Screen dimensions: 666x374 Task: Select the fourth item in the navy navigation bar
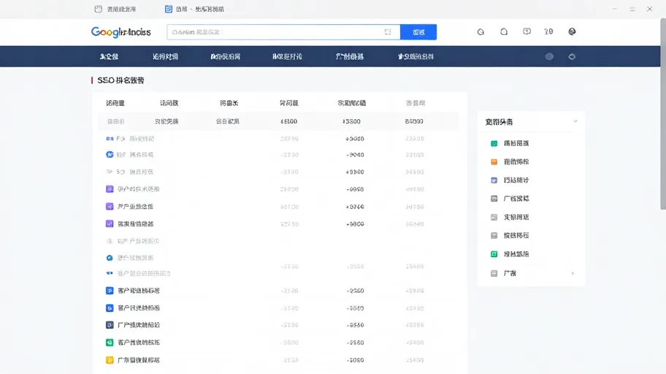pos(287,56)
